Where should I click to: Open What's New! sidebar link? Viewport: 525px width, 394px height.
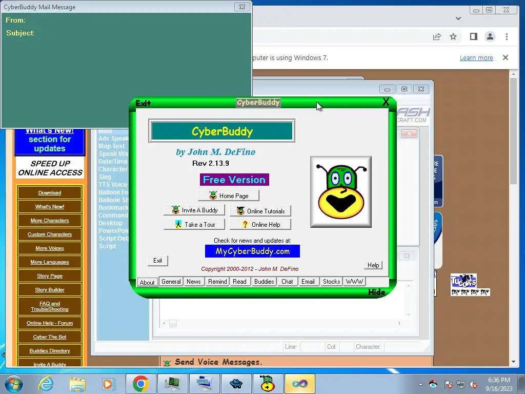point(50,206)
